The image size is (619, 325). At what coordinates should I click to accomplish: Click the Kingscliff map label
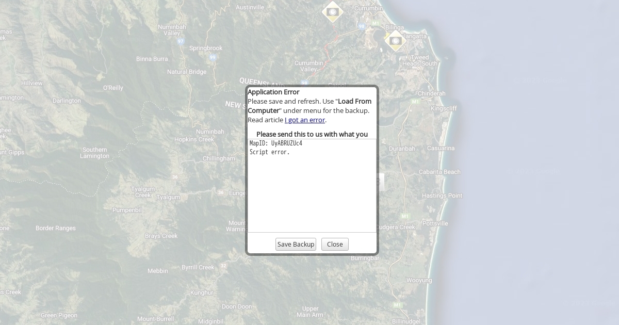click(444, 108)
